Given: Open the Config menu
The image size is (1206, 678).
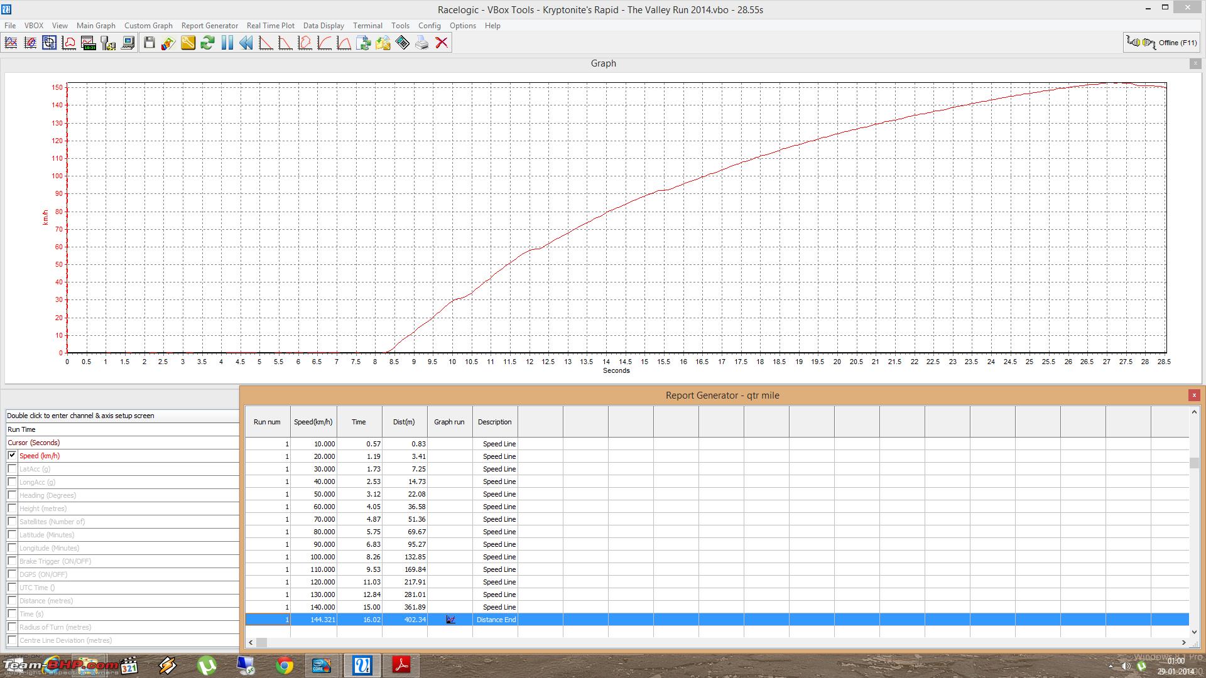Looking at the screenshot, I should pos(430,26).
